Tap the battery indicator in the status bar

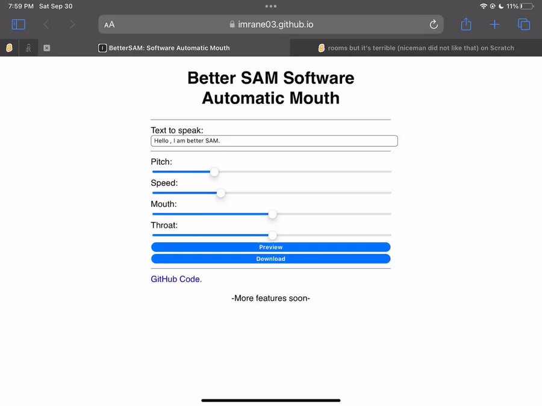527,6
